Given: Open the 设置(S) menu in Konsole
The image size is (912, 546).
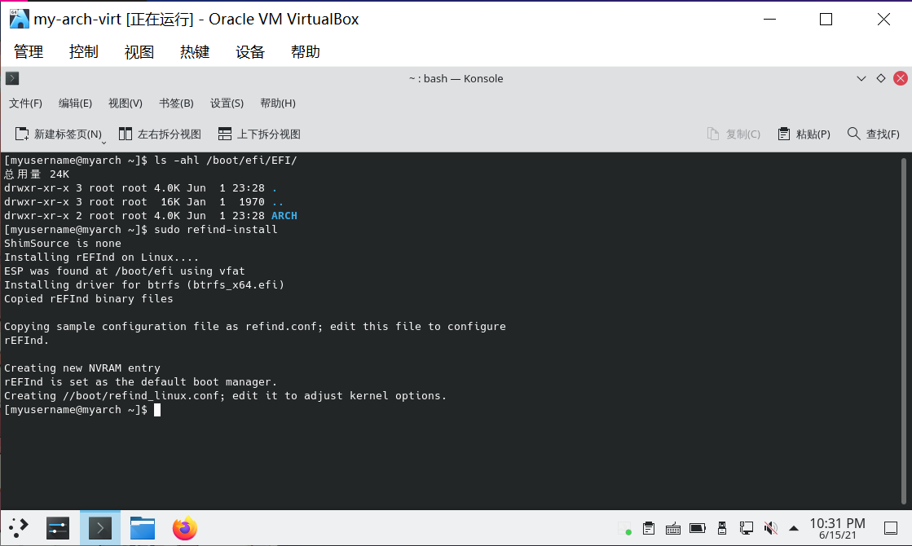Looking at the screenshot, I should click(x=227, y=103).
